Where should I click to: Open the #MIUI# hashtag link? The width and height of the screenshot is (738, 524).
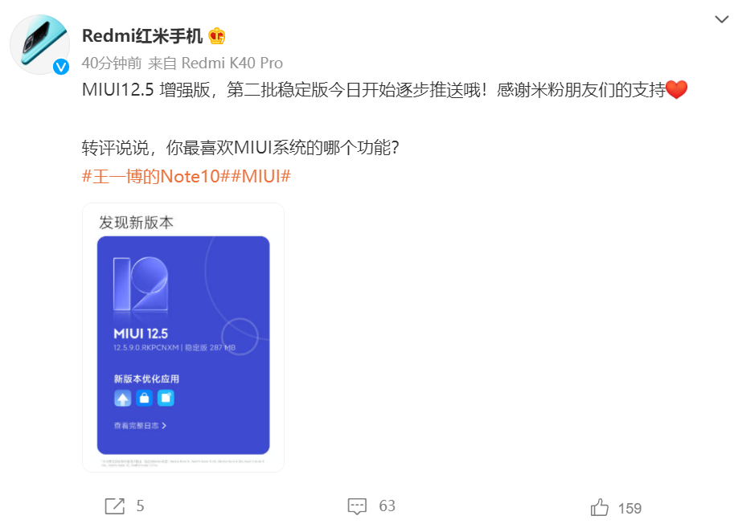[260, 176]
